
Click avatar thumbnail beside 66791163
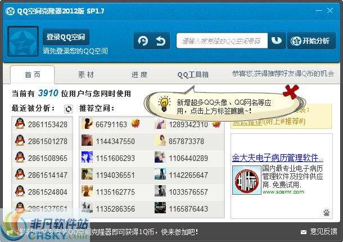[x=87, y=123]
